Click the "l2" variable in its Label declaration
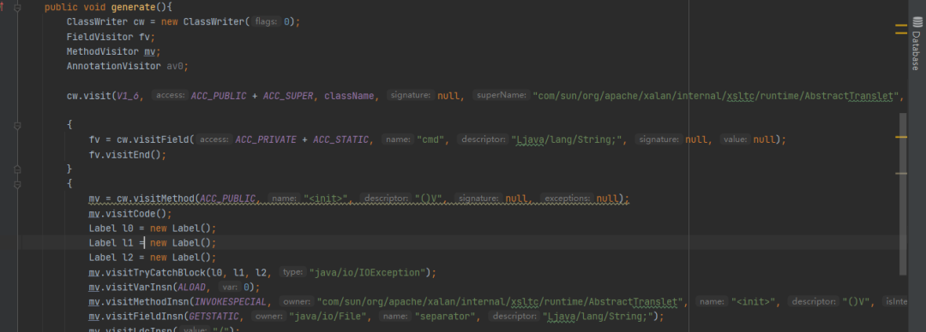Image resolution: width=926 pixels, height=332 pixels. pos(128,258)
